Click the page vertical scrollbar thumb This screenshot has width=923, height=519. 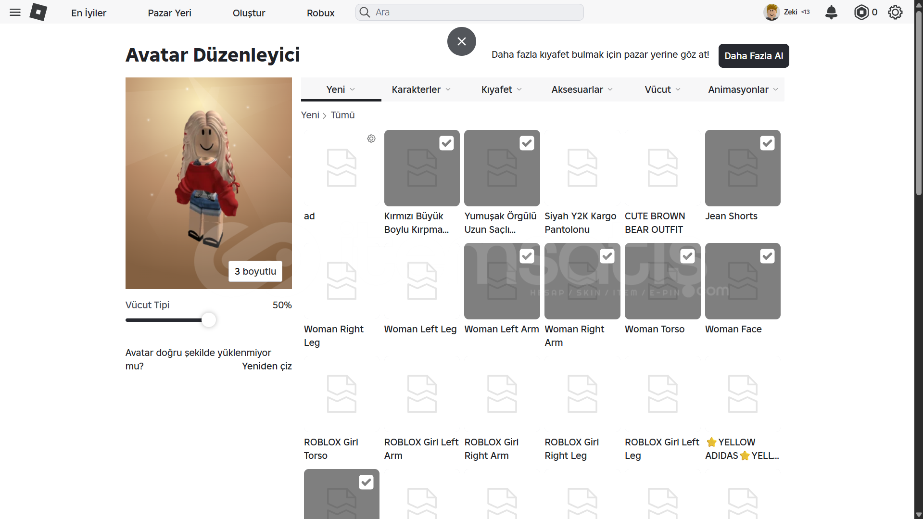(x=919, y=103)
